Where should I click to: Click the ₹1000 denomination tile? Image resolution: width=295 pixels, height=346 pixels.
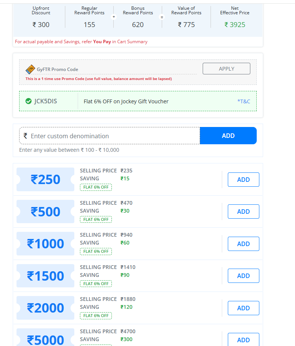click(45, 243)
